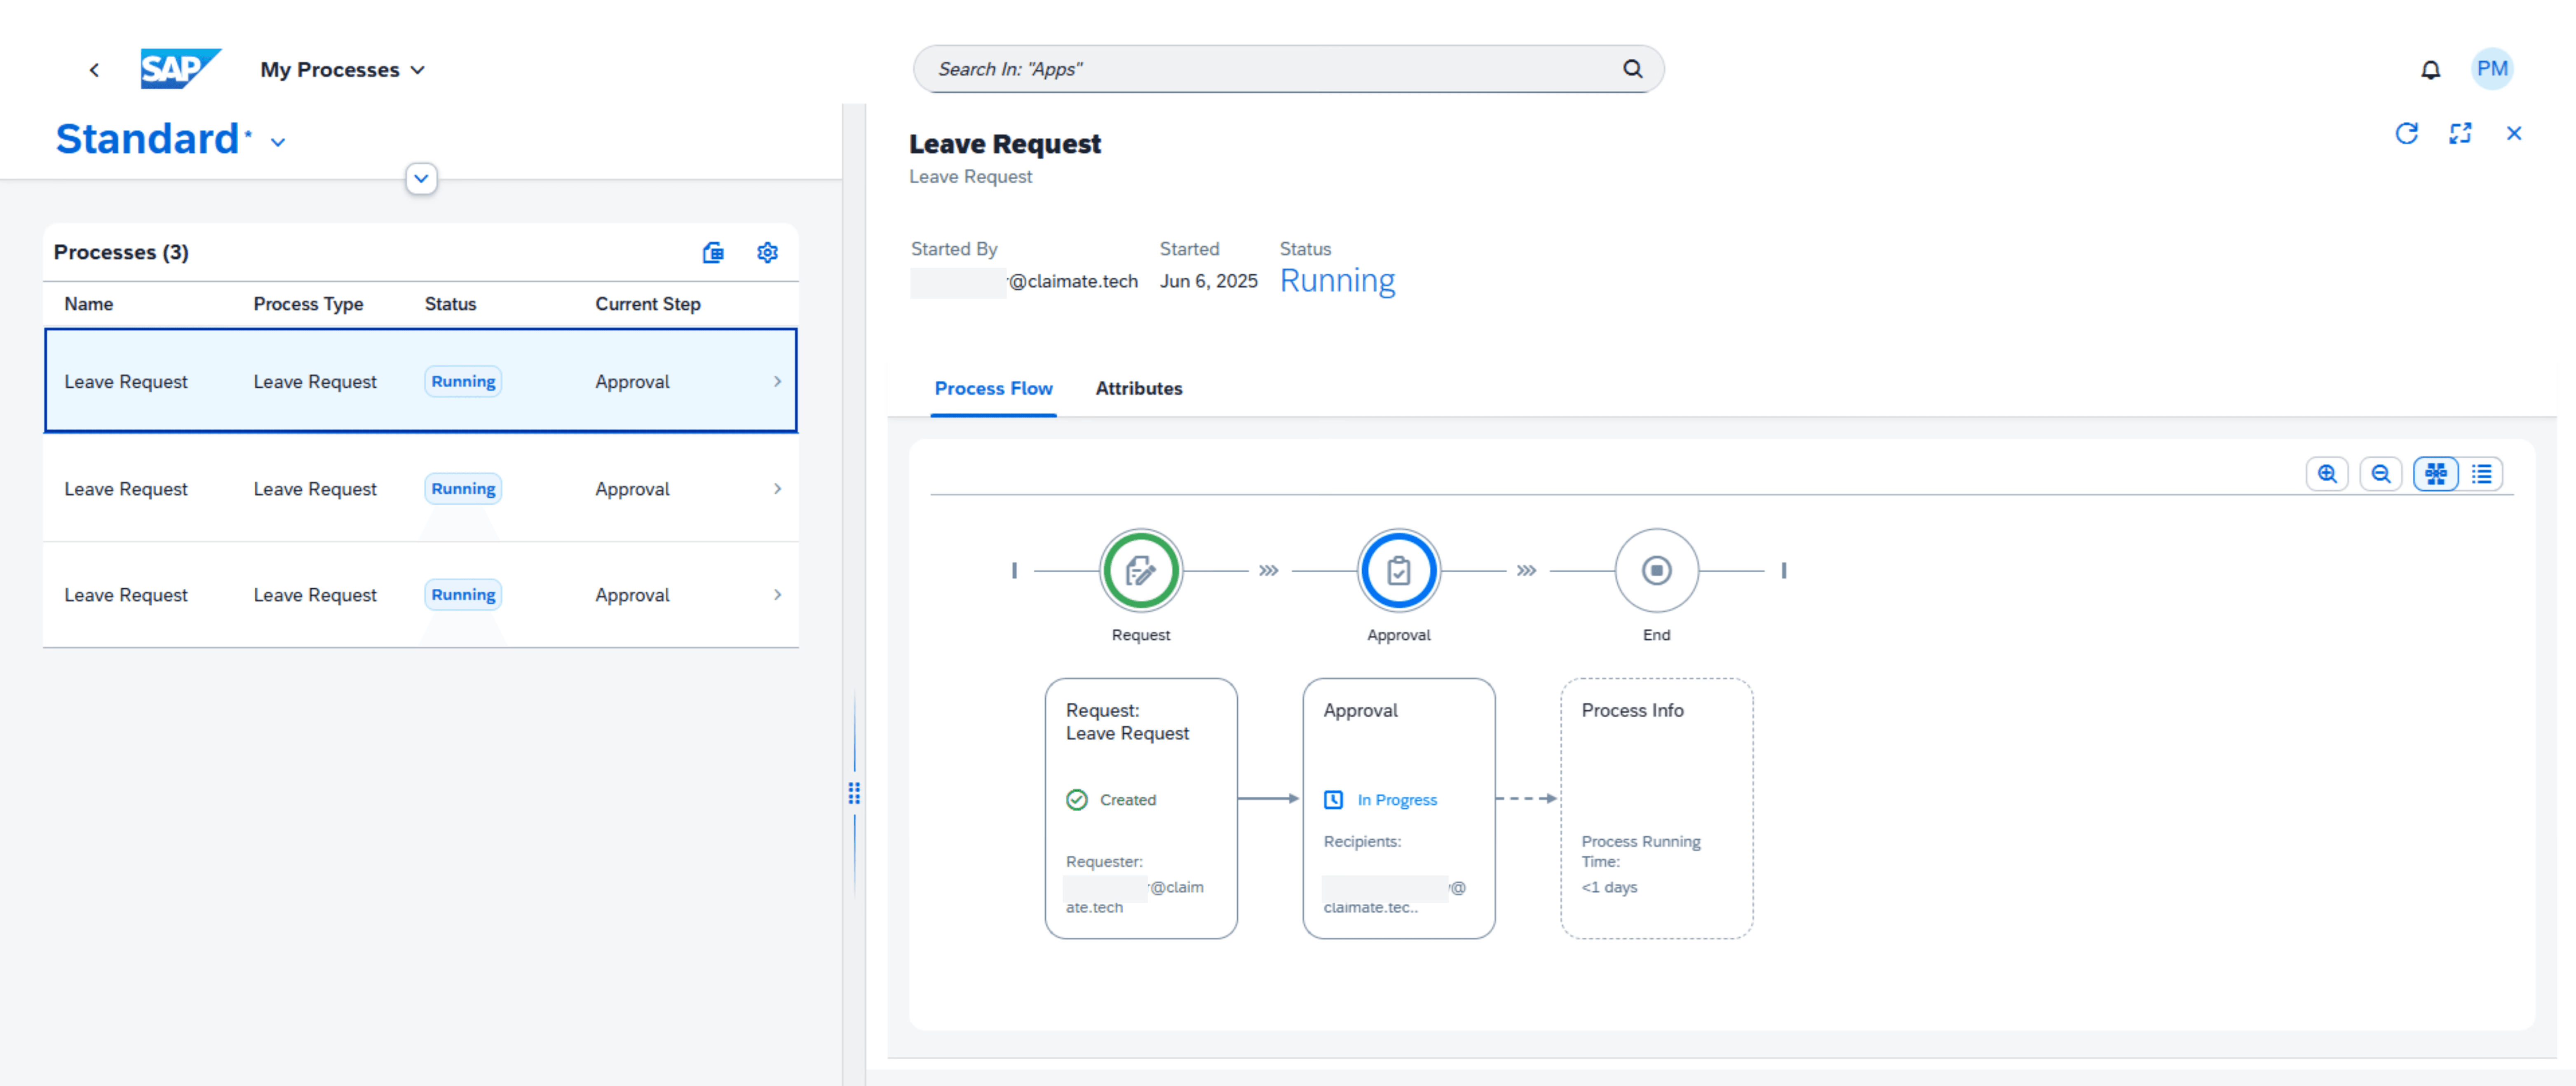This screenshot has height=1086, width=2576.
Task: Export the processes table to spreadsheet
Action: tap(713, 253)
